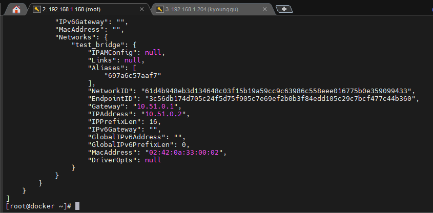The height and width of the screenshot is (213, 433).
Task: Close the 192.168.1.204 (kyounggu) tab
Action: [x=264, y=9]
